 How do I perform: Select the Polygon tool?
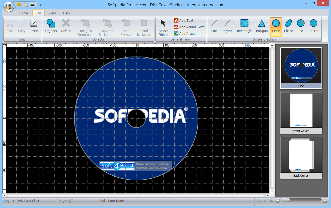pos(262,26)
